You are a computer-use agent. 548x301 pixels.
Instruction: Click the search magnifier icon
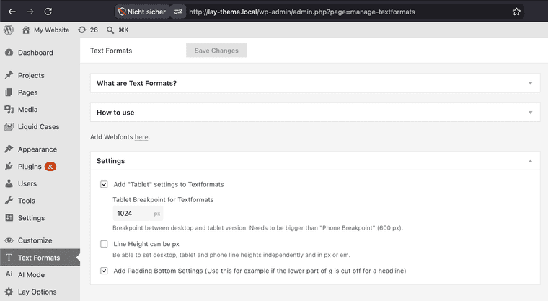tap(110, 30)
